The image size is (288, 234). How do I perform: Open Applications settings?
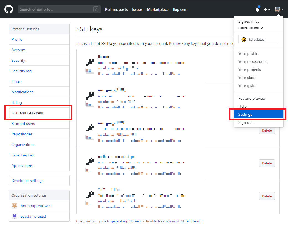click(39, 166)
